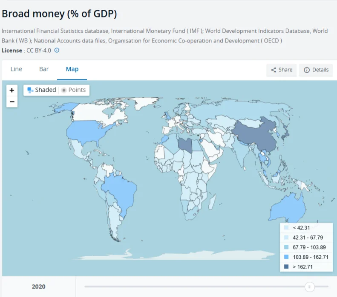Click the legend swatch for < 42.31
337x297 pixels.
click(286, 228)
